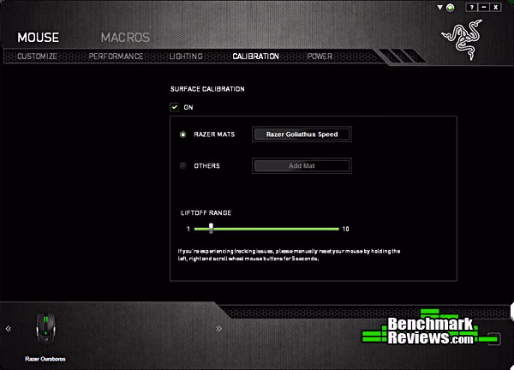Open the PERFORMANCE tab
514x370 pixels.
click(116, 57)
